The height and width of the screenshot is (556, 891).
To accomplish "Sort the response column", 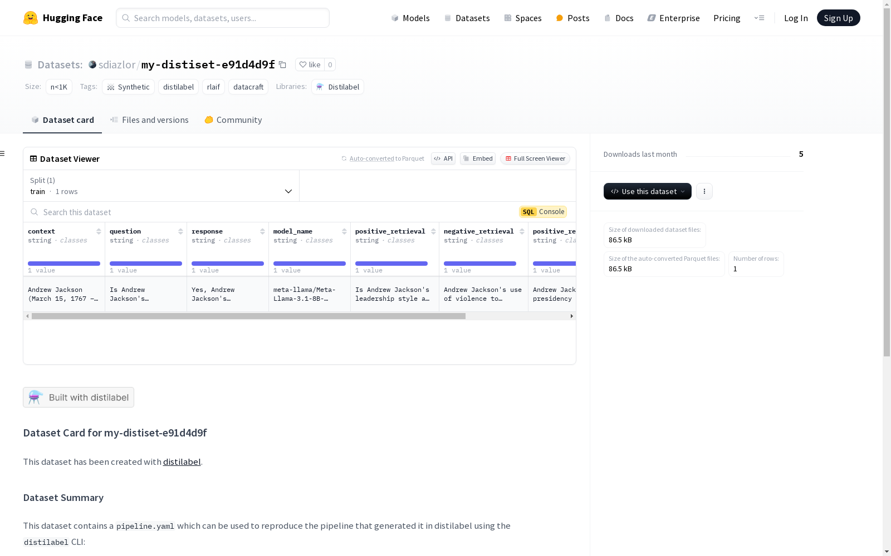I will [262, 231].
